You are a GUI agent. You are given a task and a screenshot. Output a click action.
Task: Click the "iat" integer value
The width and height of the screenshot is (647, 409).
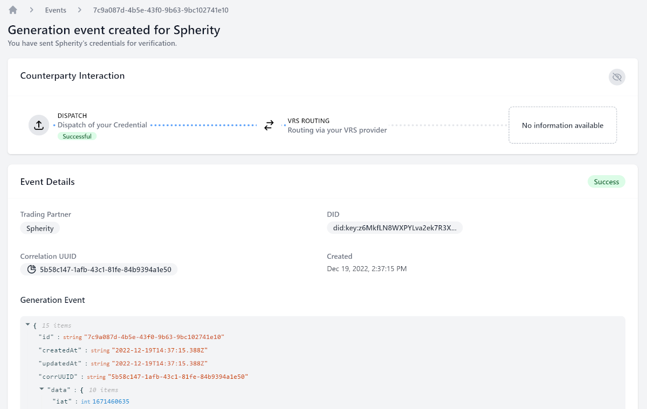click(x=111, y=401)
